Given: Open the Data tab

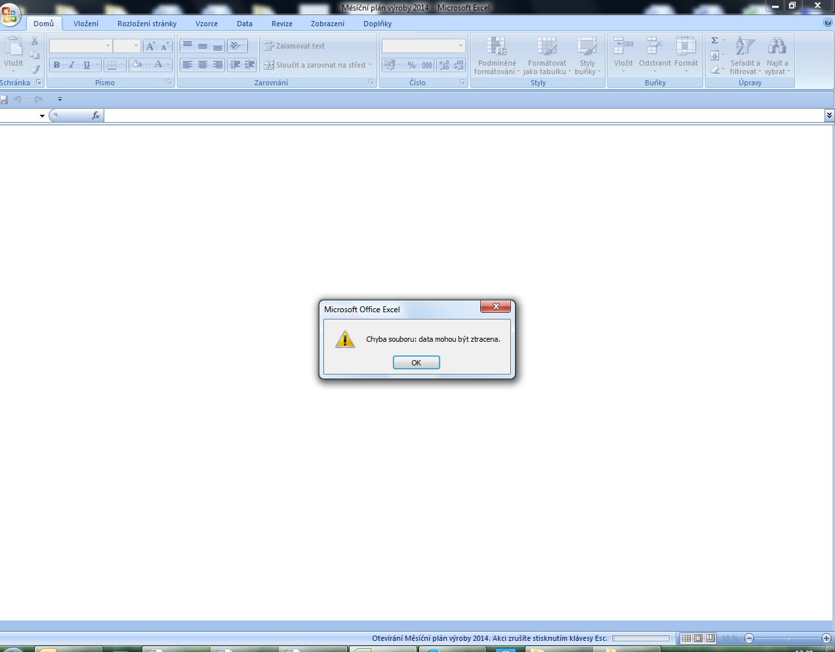Looking at the screenshot, I should [245, 24].
